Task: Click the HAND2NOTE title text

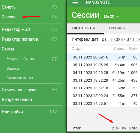Action: (x=98, y=2)
